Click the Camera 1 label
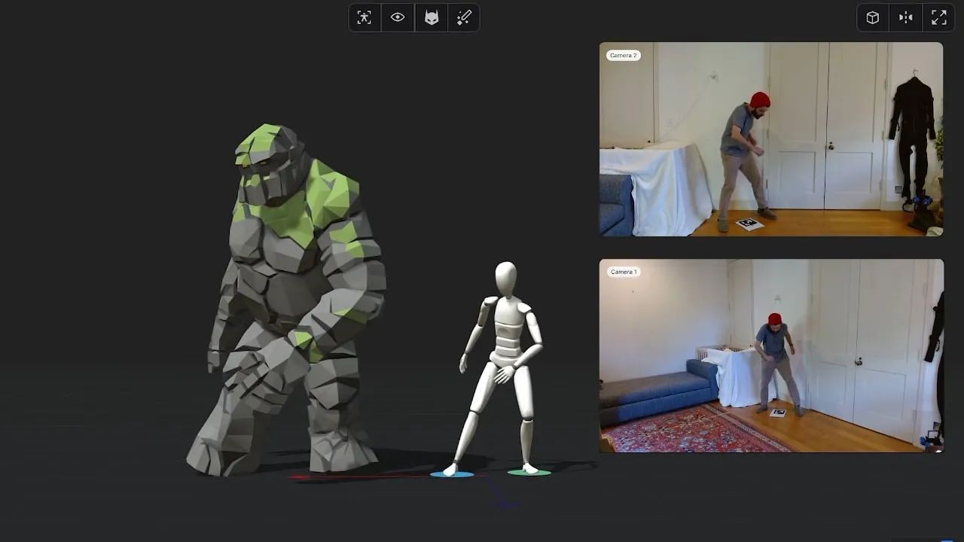This screenshot has height=542, width=964. coord(623,272)
